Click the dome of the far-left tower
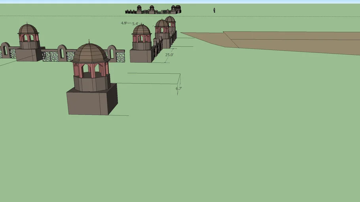The image size is (360, 202). coord(28,29)
